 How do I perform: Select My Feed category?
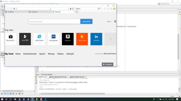[9, 54]
